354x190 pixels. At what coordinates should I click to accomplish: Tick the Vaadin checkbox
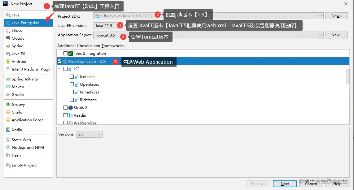click(x=65, y=115)
